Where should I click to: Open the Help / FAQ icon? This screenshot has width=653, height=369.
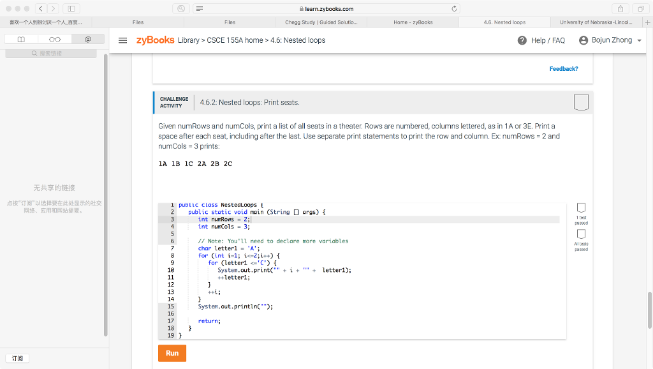point(522,40)
